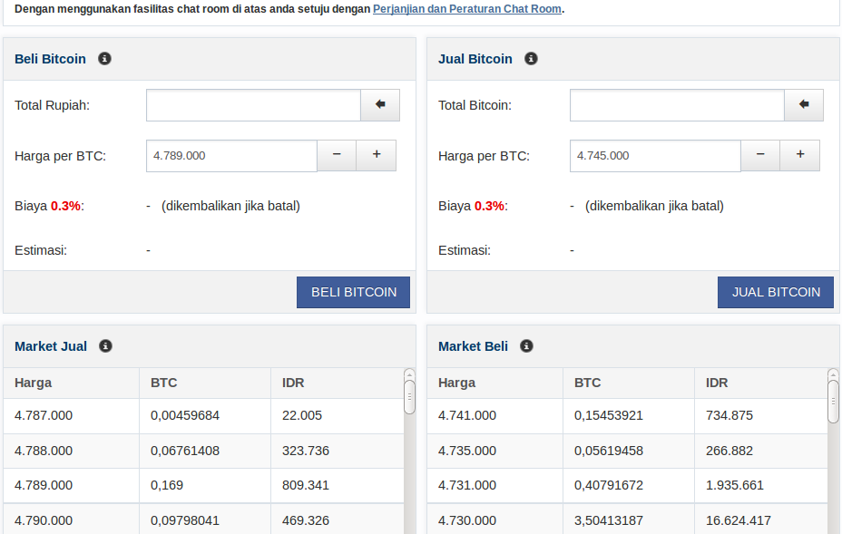This screenshot has height=534, width=842.
Task: Select 4.787.000 row in Market Jual
Action: click(202, 416)
